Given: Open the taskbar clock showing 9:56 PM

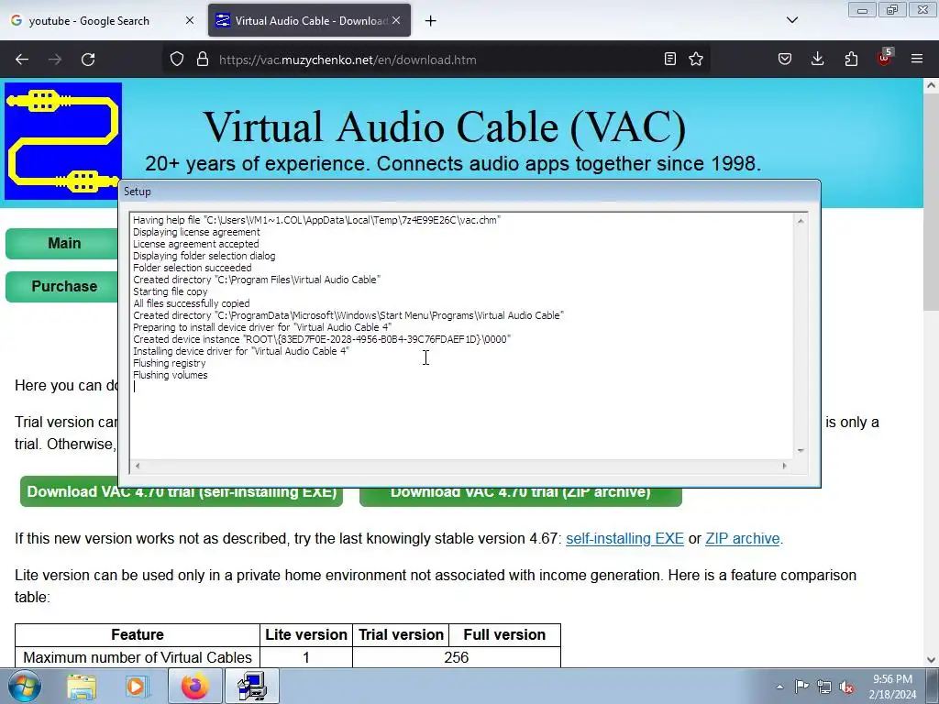Looking at the screenshot, I should (x=892, y=687).
